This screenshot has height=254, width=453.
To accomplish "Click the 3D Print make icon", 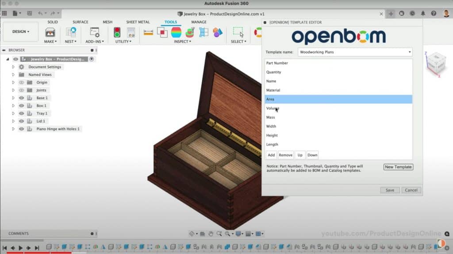I will (50, 32).
